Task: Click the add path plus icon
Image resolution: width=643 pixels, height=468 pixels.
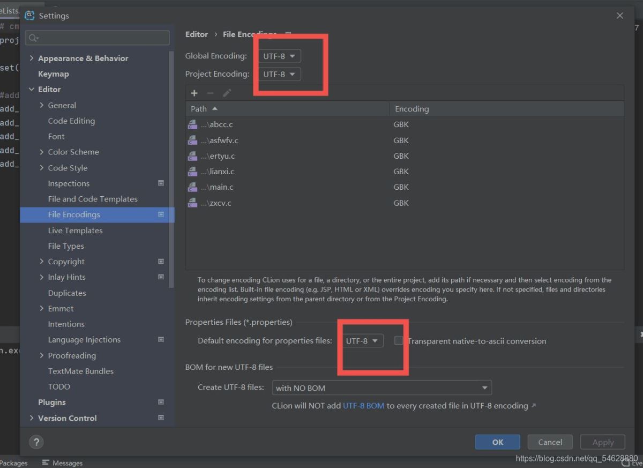Action: pos(195,93)
